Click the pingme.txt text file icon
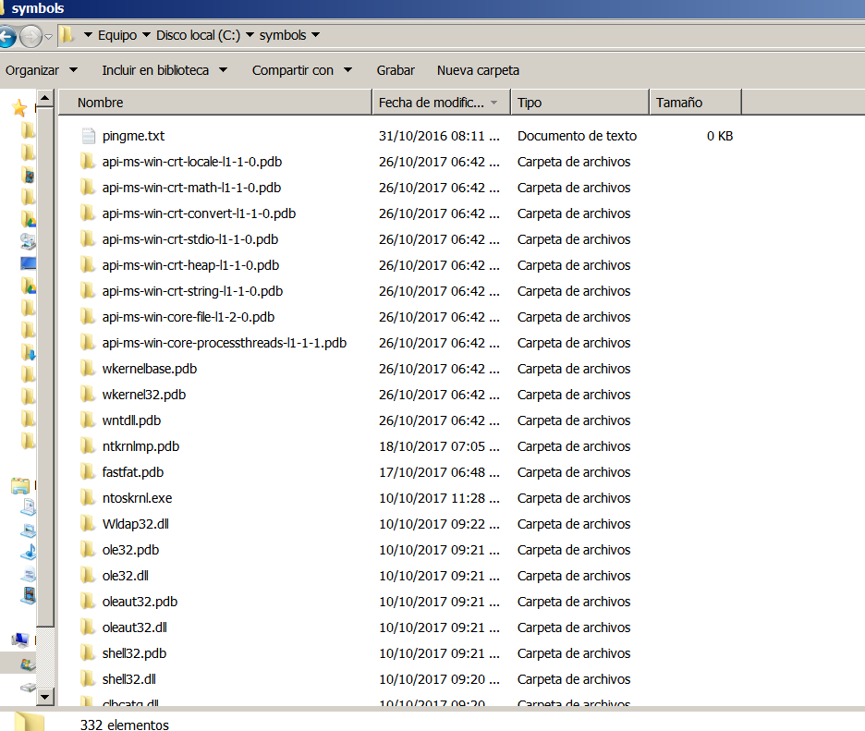 click(x=88, y=136)
